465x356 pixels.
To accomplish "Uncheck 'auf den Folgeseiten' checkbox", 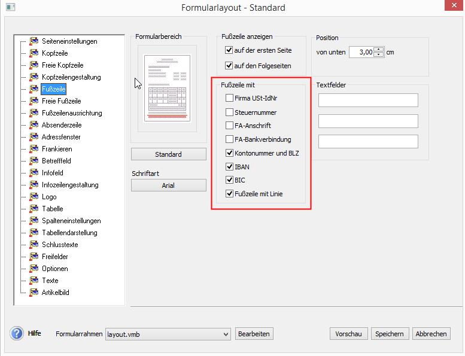I will pos(229,65).
